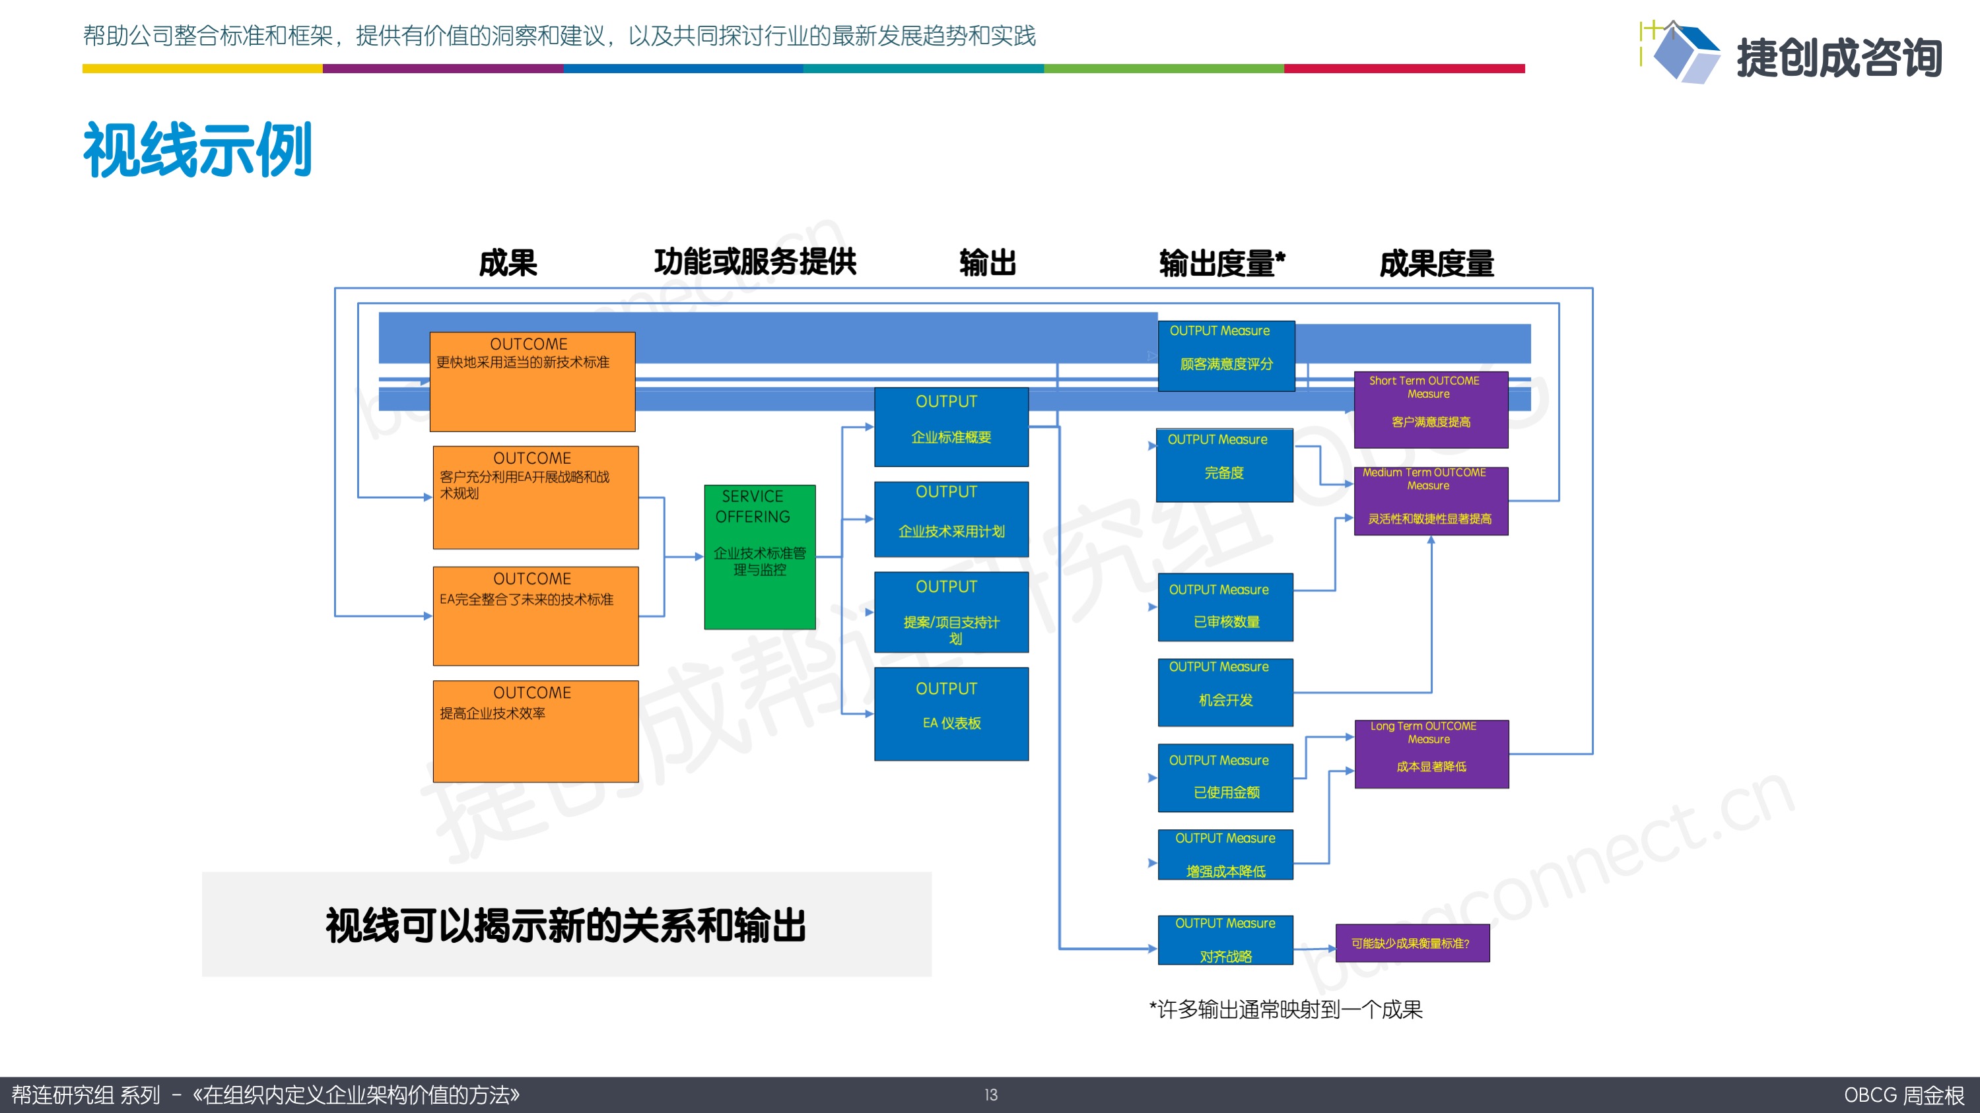Select Long Term OUTCOME Measure 成本显著降低
The width and height of the screenshot is (1980, 1113).
tap(1431, 754)
